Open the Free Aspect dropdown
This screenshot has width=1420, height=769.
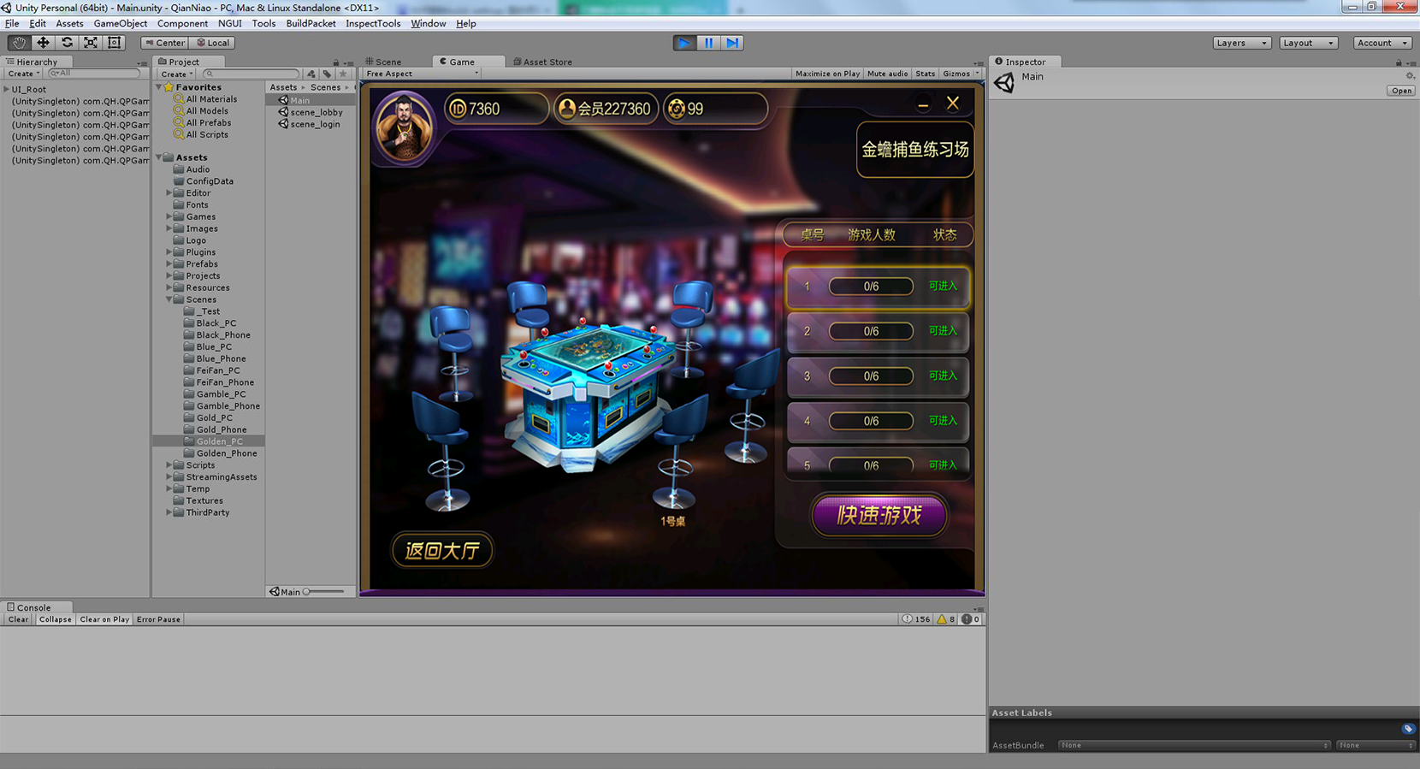coord(421,74)
